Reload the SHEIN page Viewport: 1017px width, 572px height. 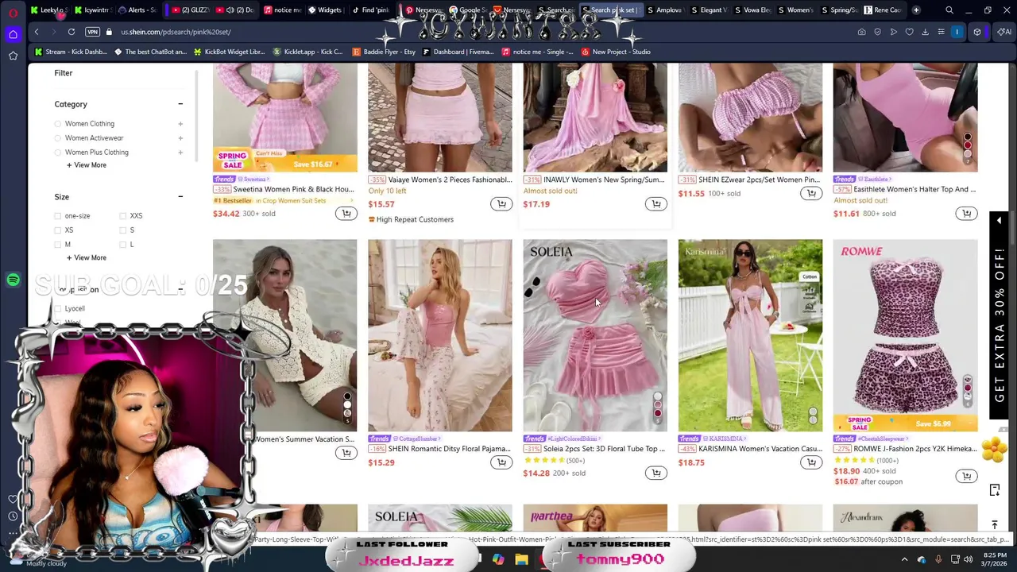click(x=72, y=32)
